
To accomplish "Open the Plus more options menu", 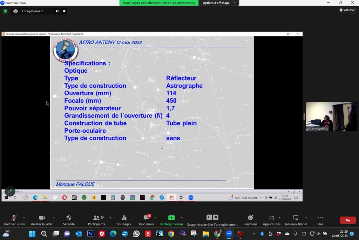I will click(x=320, y=220).
